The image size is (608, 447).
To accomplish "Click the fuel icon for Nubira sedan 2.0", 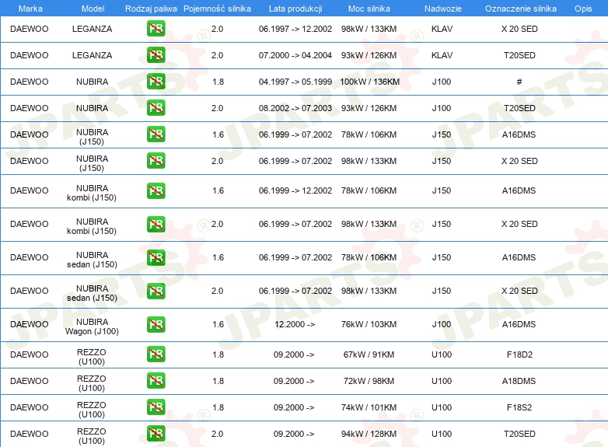I will coord(155,291).
